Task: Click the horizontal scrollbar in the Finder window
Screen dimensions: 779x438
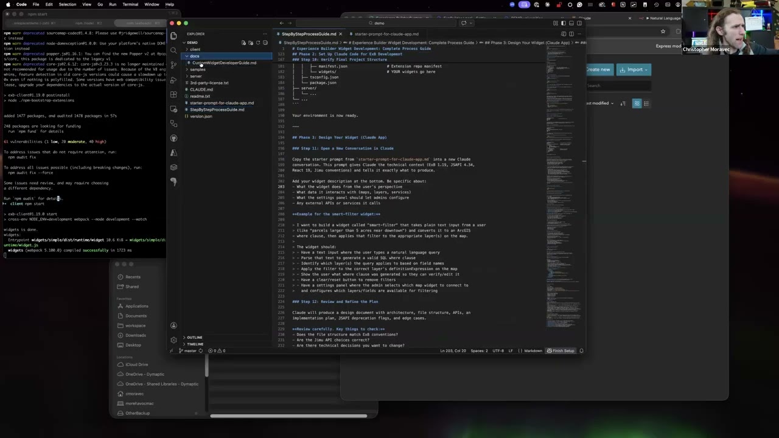Action: click(x=288, y=416)
